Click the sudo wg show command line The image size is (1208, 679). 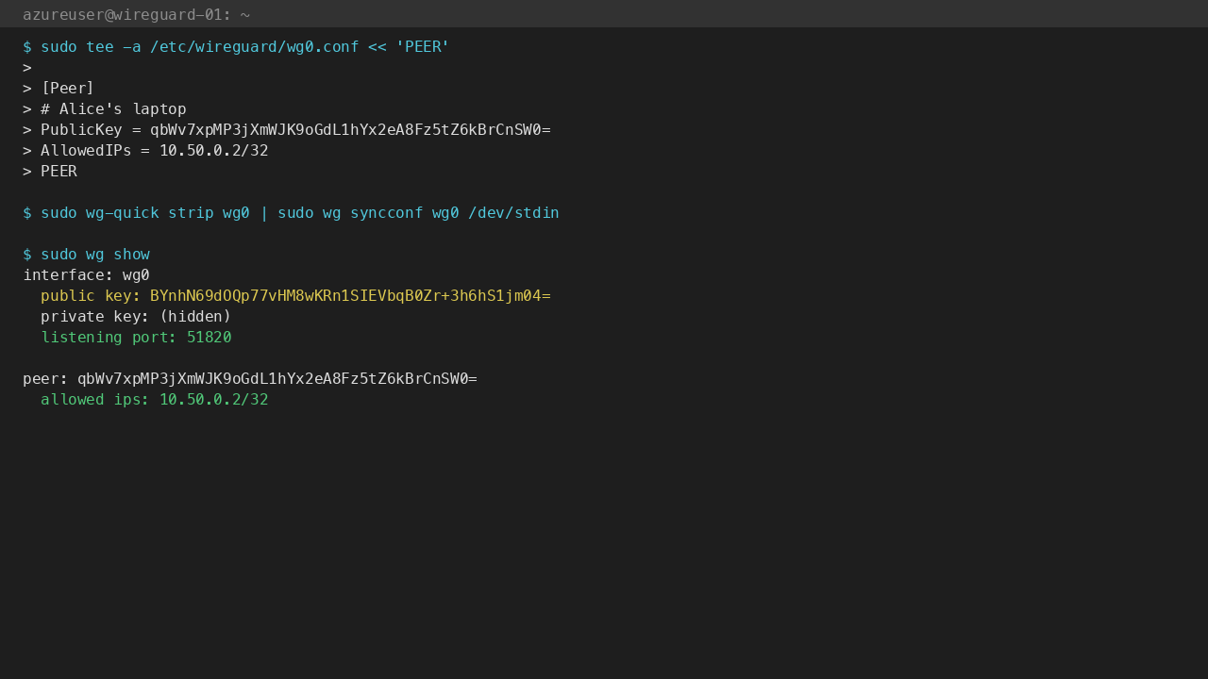(86, 255)
